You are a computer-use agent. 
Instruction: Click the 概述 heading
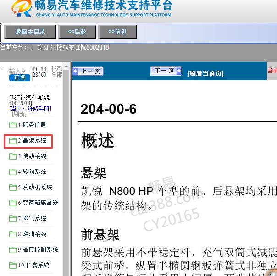[x=98, y=141]
